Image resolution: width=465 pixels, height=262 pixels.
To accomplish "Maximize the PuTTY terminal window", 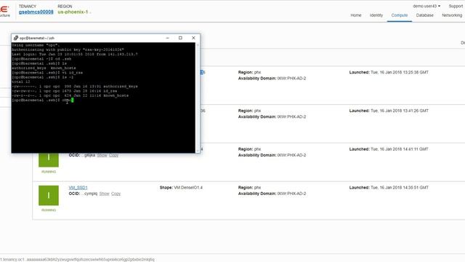I will point(180,38).
